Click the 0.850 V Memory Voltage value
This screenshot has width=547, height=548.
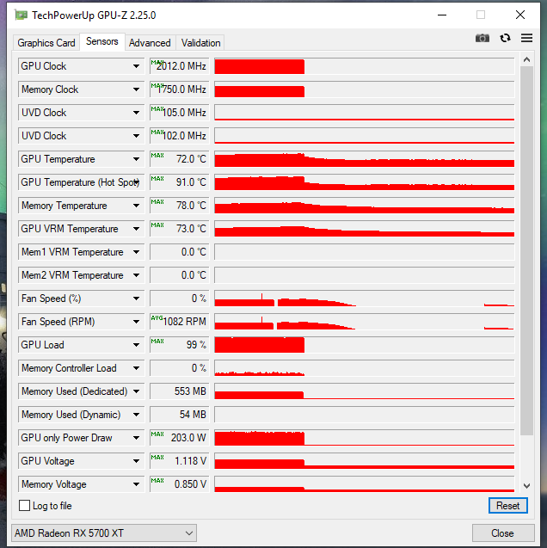point(179,484)
